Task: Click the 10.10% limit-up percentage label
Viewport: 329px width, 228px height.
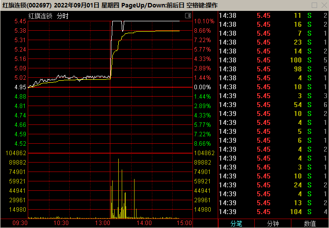Action: point(204,21)
